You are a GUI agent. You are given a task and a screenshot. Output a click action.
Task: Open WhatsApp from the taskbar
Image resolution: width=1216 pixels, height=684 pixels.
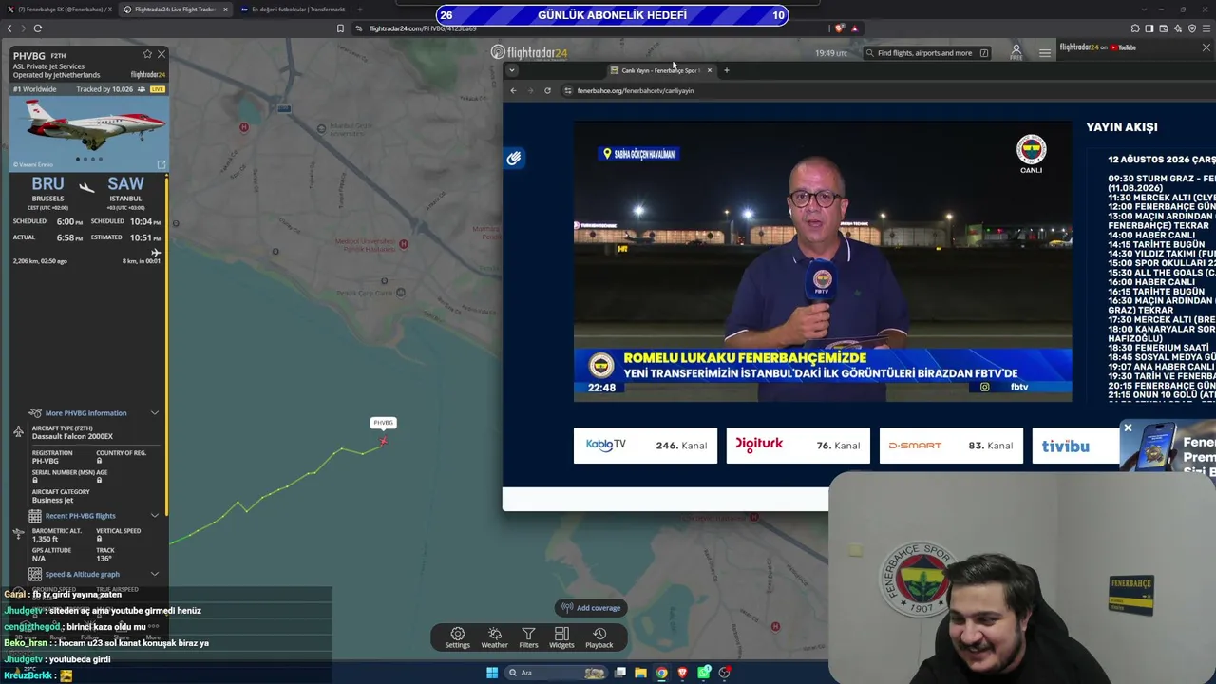pyautogui.click(x=704, y=673)
